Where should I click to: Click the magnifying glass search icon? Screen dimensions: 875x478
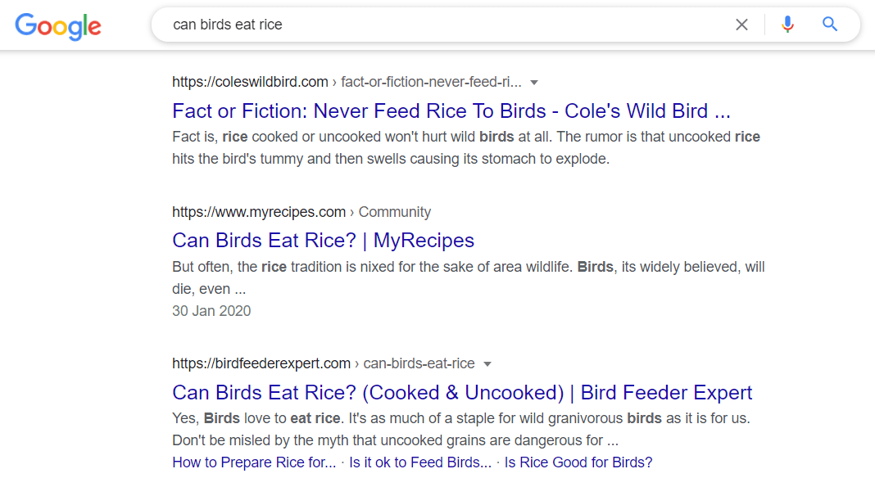tap(830, 25)
